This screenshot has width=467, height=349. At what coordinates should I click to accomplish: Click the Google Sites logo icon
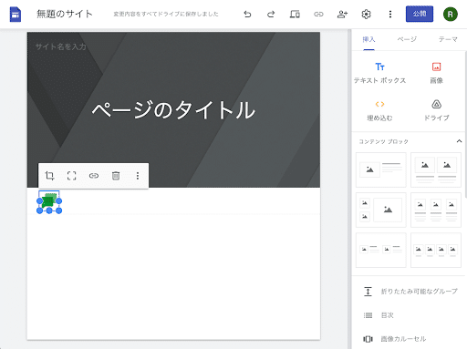click(16, 15)
